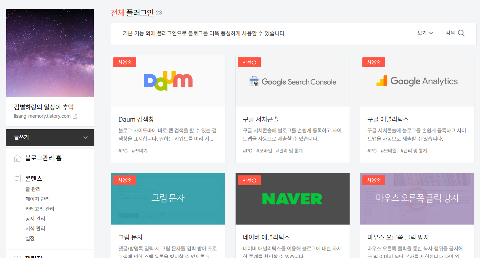Viewport: 480px width, 258px height.
Task: Click 사용중 badge on NAVER card
Action: [x=249, y=180]
